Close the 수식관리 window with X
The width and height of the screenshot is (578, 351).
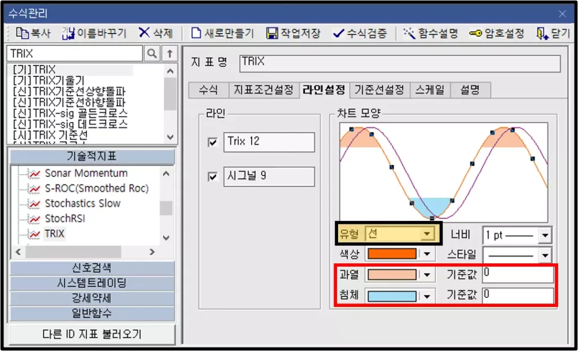(x=563, y=14)
